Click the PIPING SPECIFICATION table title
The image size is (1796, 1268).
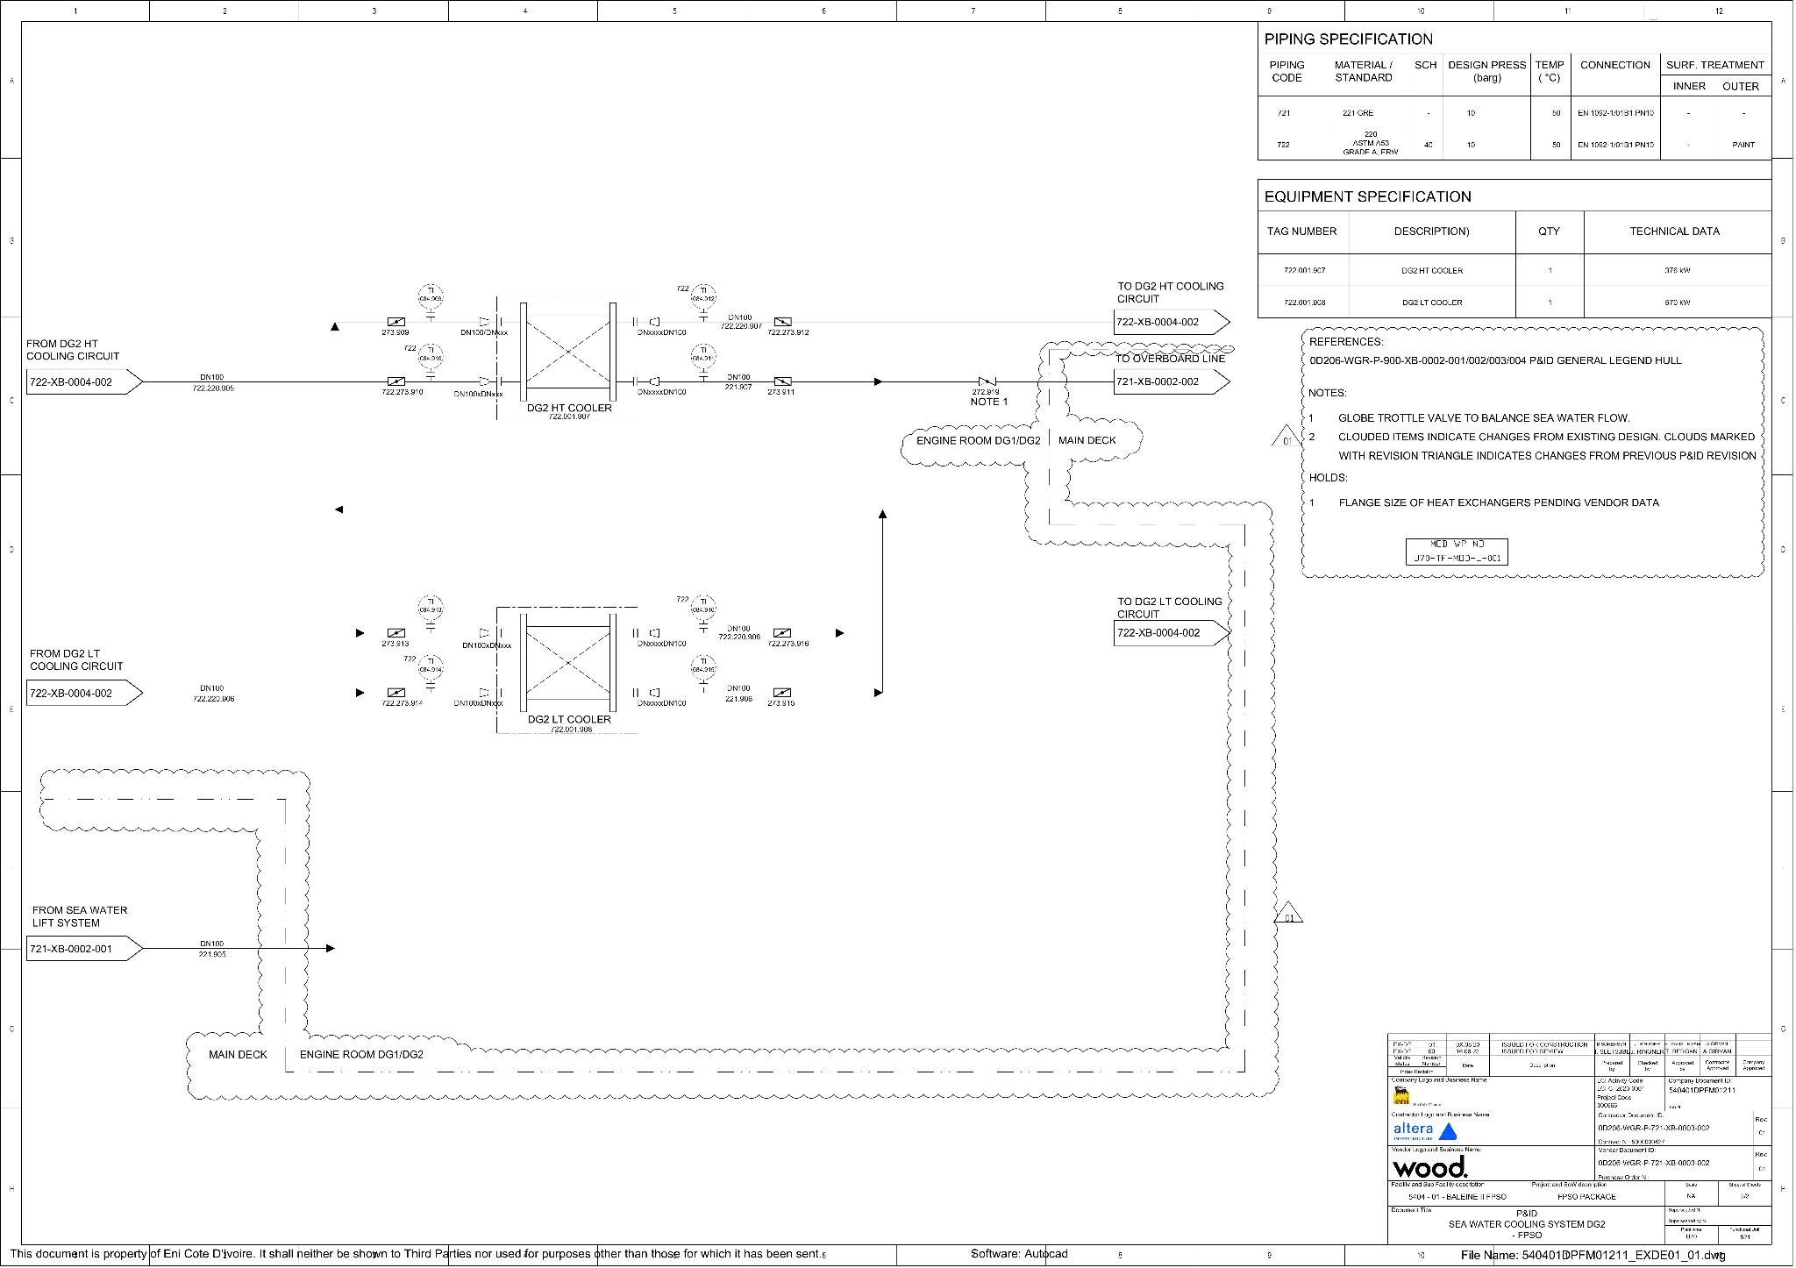point(1348,39)
